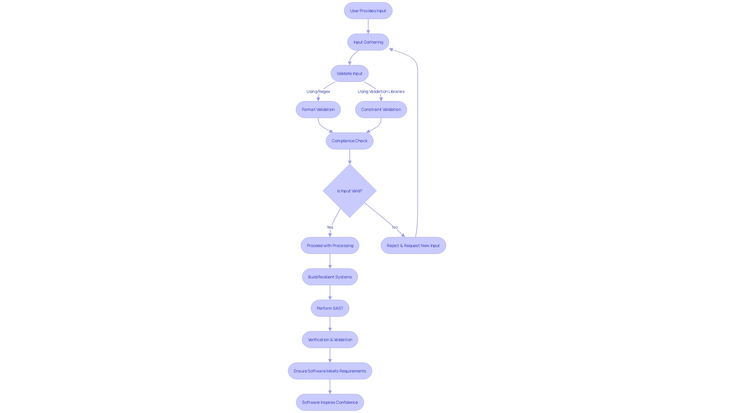Expand the 'Proceed with Processing' node details
Screen dimensions: 734x413
330,245
